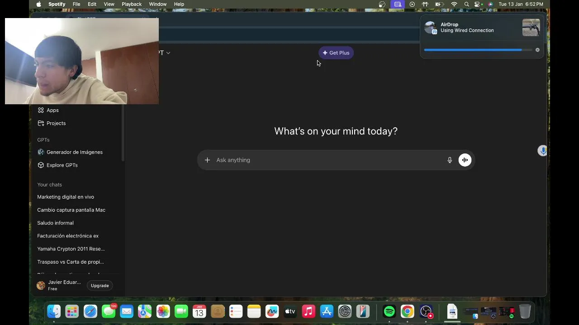Click the Get Plus button
579x325 pixels.
tap(336, 53)
